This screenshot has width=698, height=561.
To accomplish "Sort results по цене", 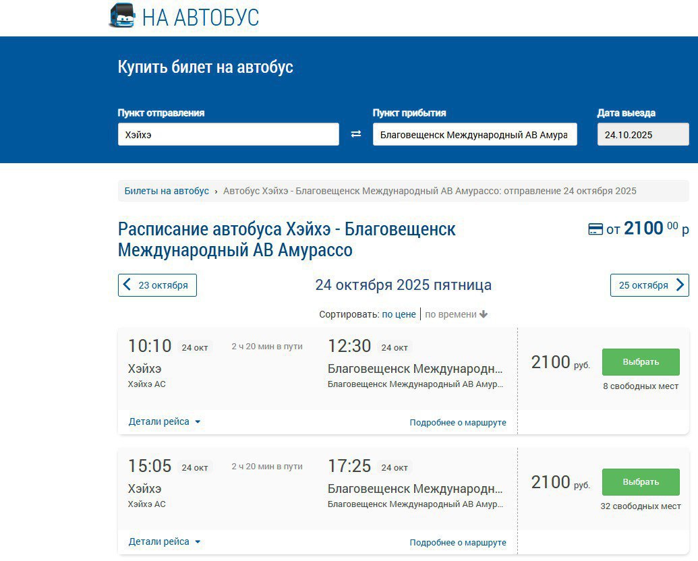I will click(x=399, y=314).
